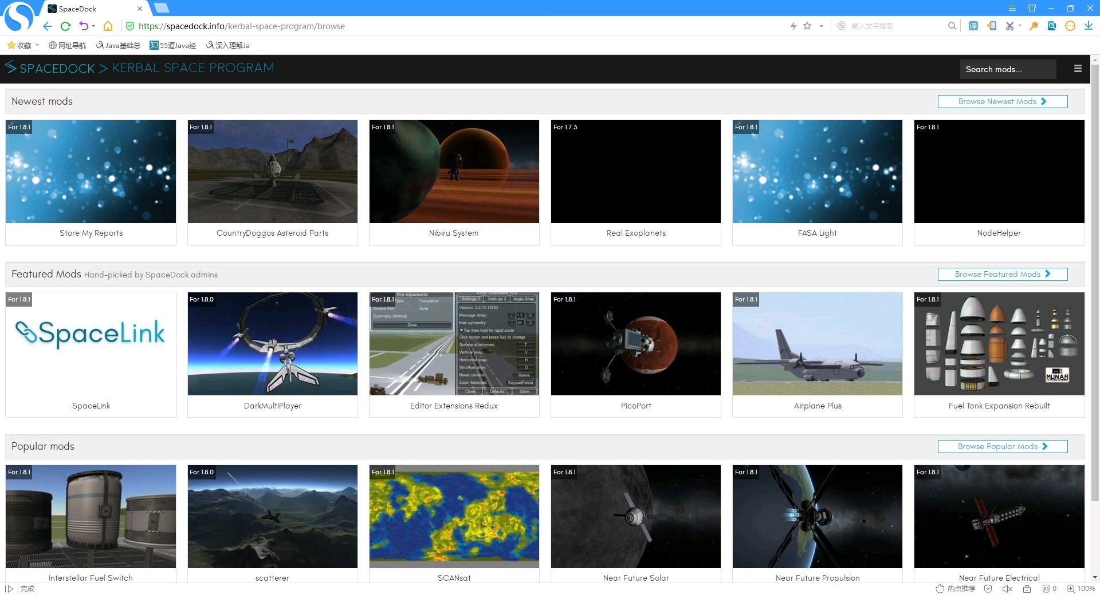
Task: Open the browser main menu icon
Action: click(x=1012, y=8)
